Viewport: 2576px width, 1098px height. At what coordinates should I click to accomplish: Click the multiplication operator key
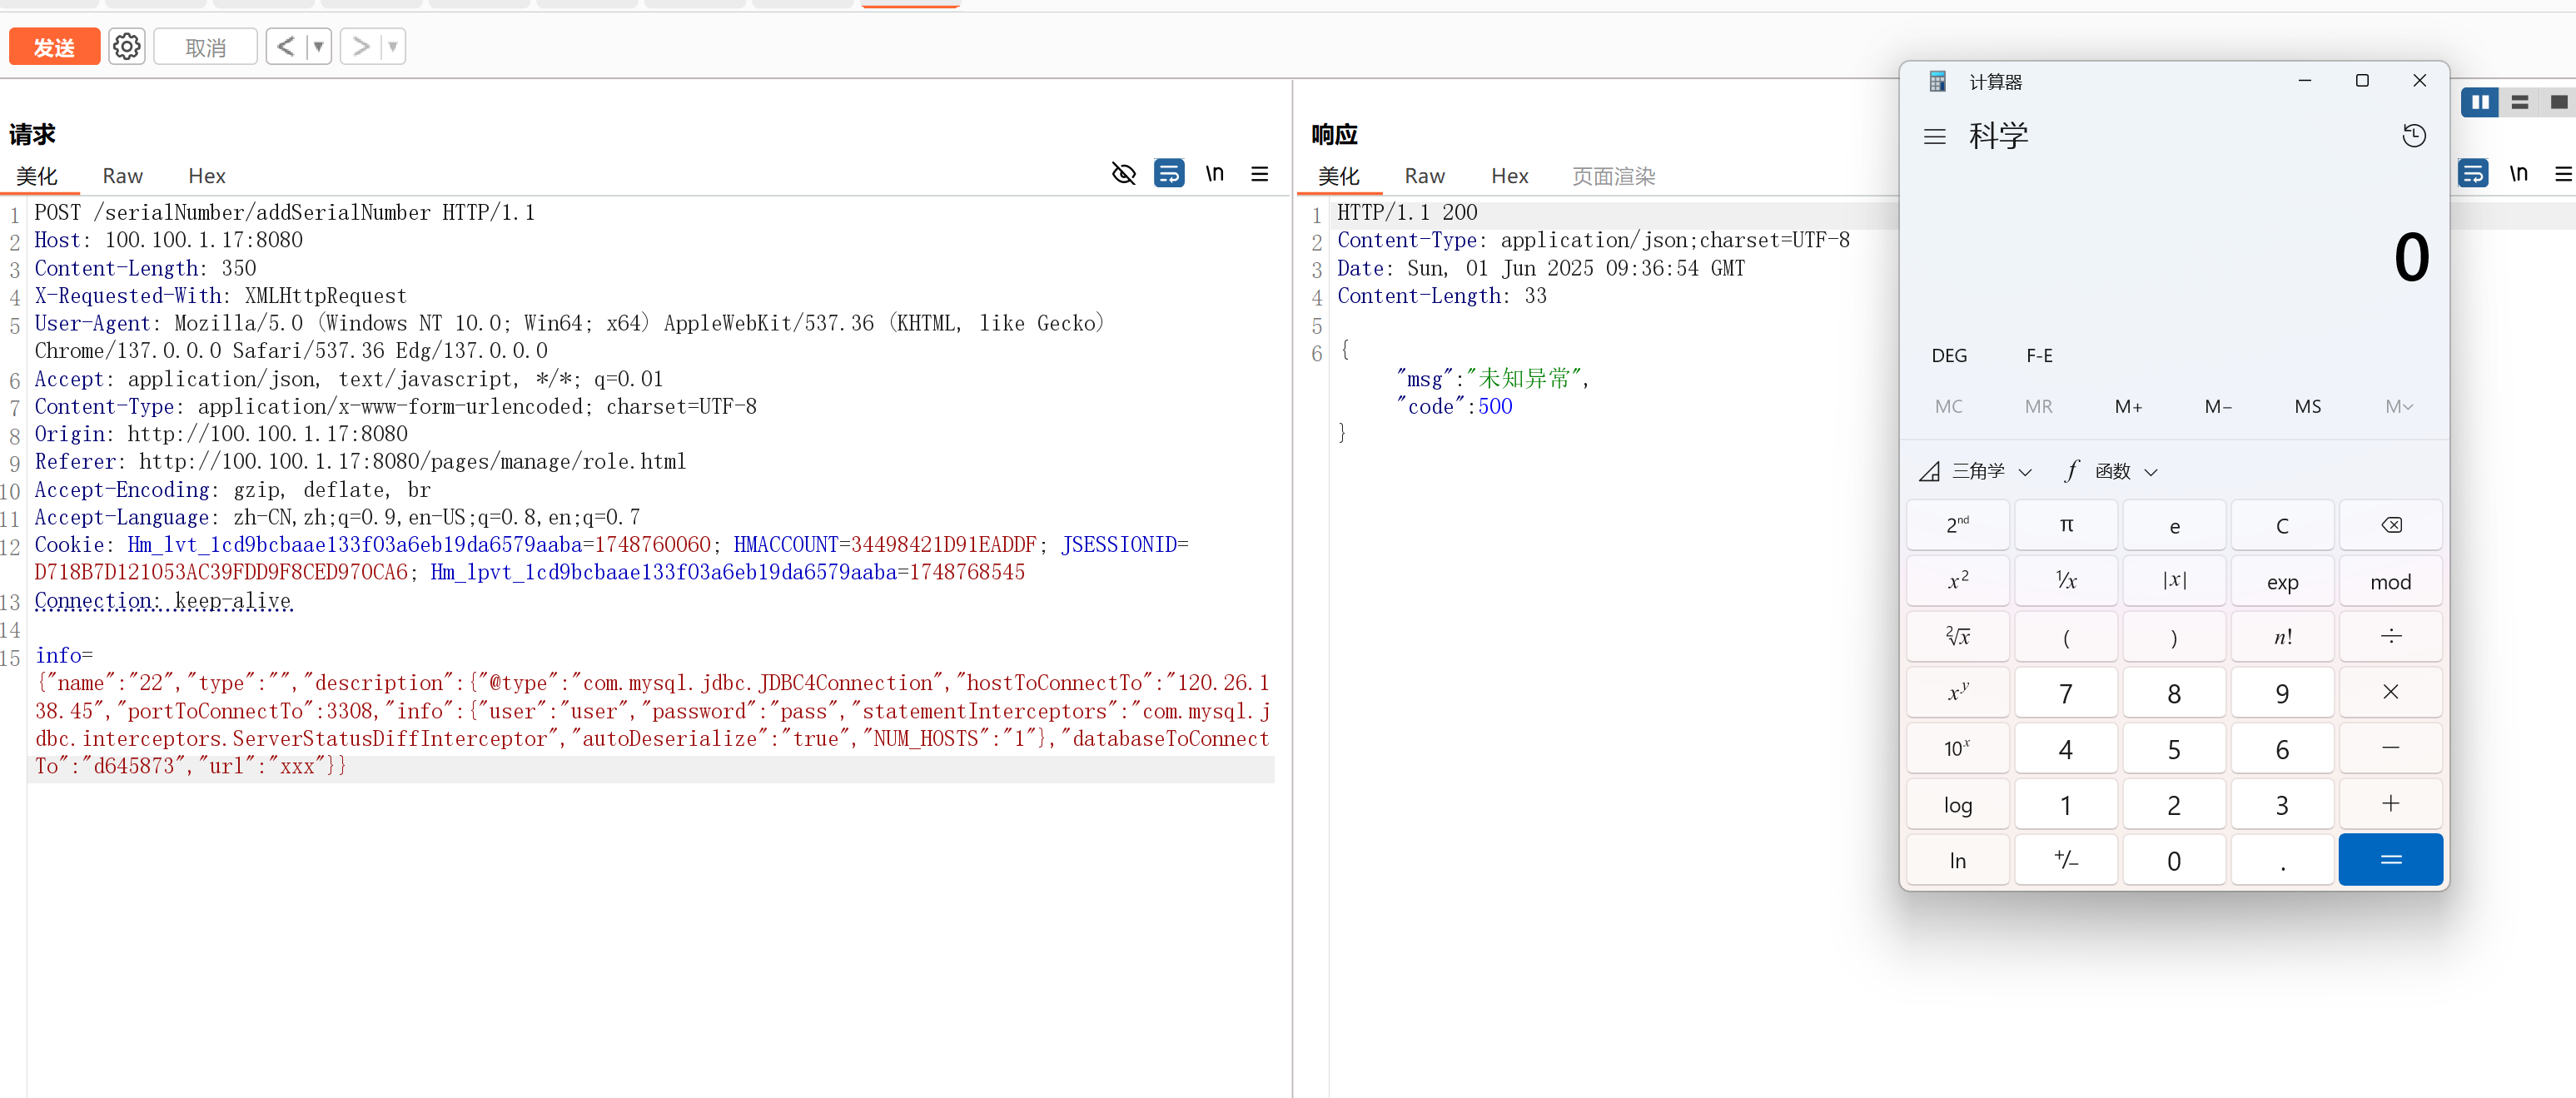[x=2391, y=693]
